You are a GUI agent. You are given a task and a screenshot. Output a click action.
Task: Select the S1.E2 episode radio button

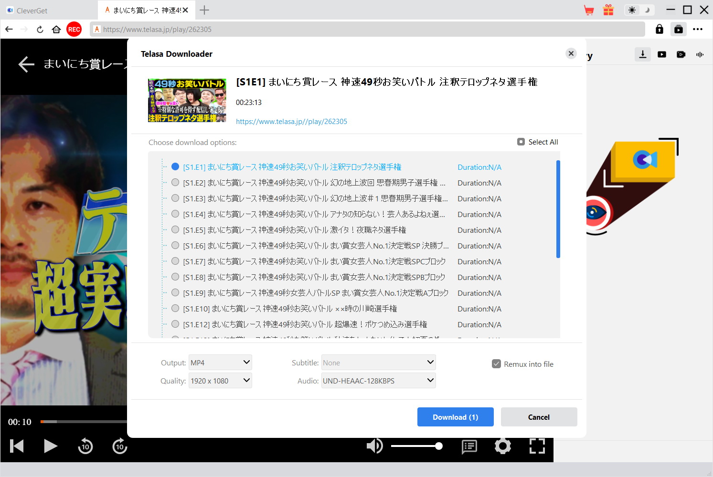click(x=175, y=182)
